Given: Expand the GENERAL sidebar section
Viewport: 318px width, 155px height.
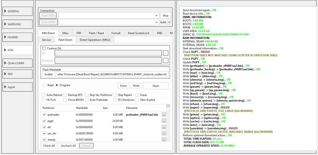Looking at the screenshot, I should (x=17, y=11).
